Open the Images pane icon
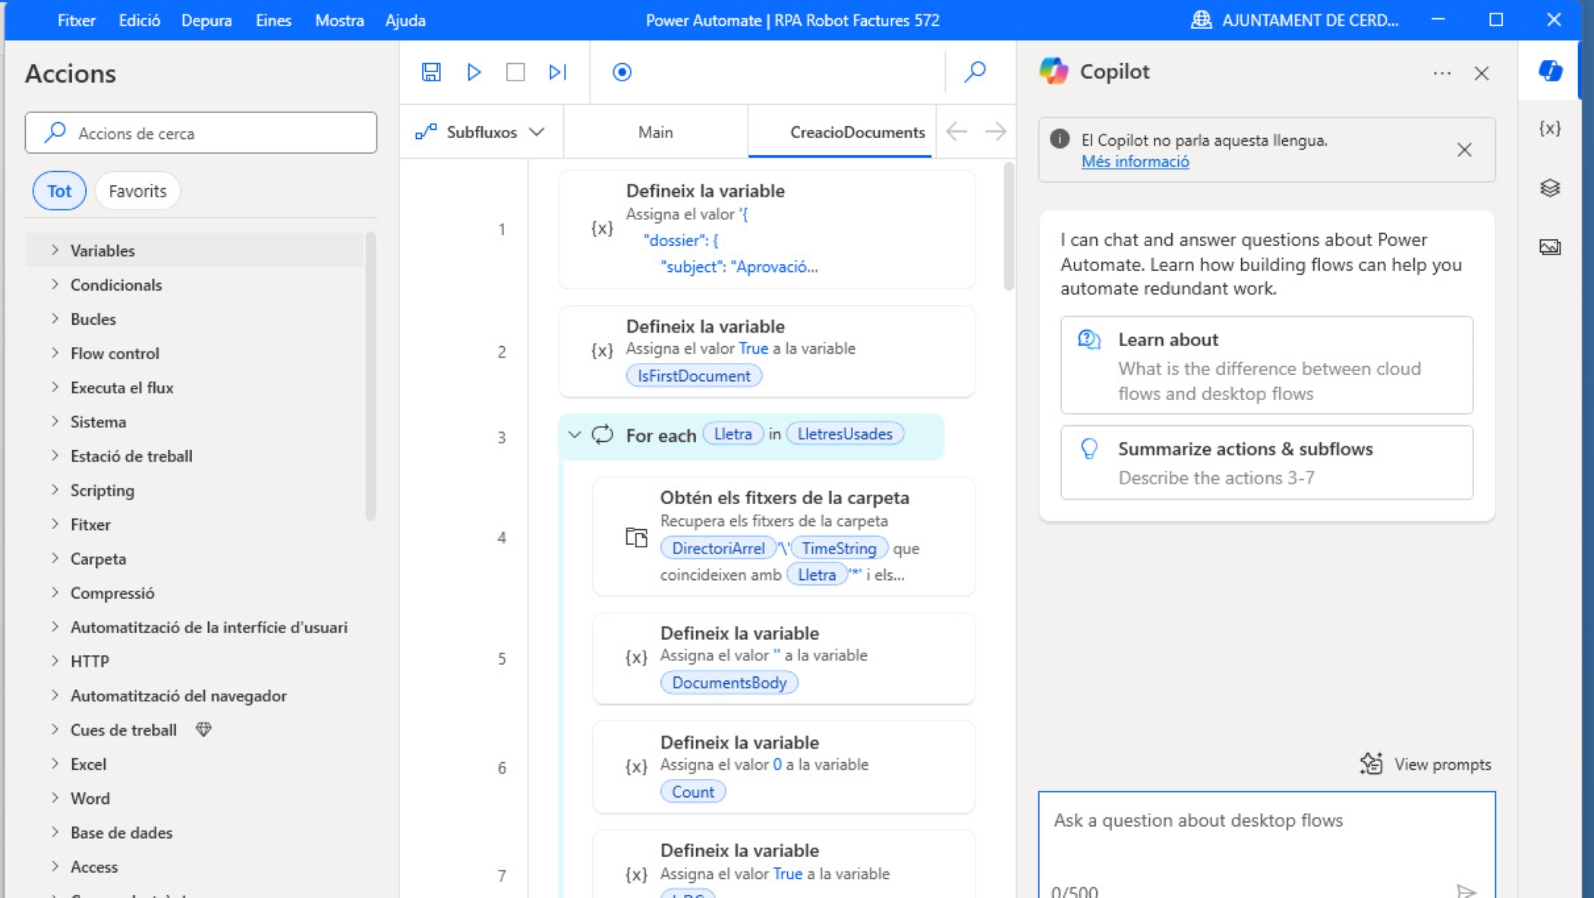The height and width of the screenshot is (898, 1594). click(x=1549, y=247)
